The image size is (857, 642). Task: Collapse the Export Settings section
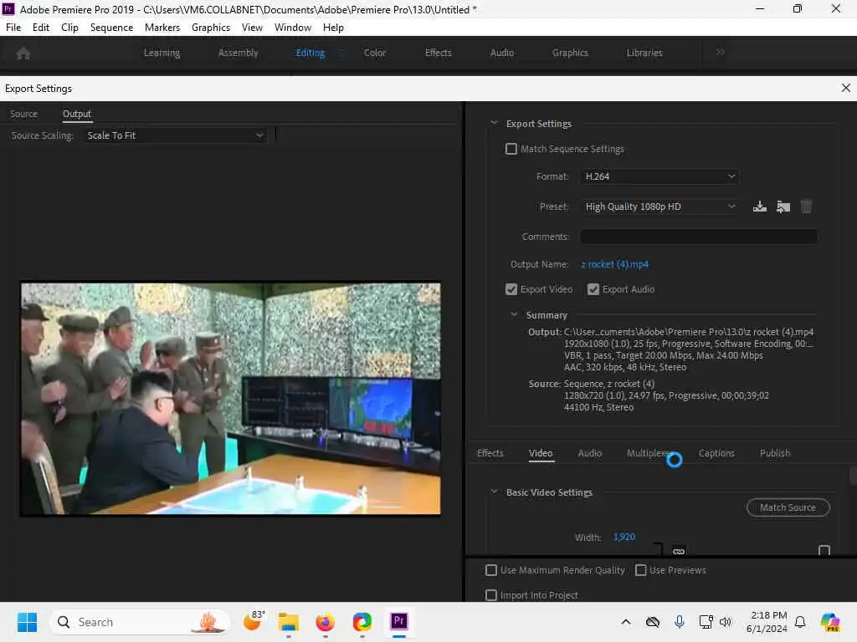[494, 124]
